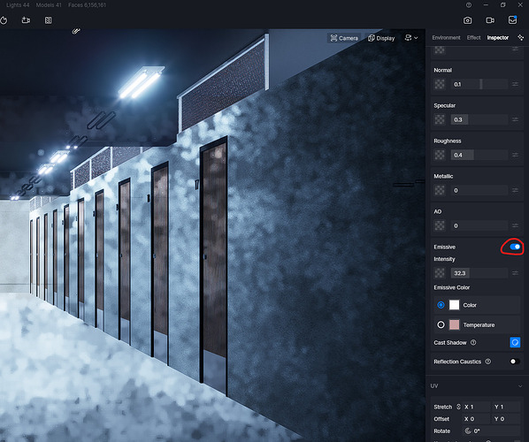Open the inbox tray icon
Viewport: 529px width, 442px height.
pyautogui.click(x=512, y=20)
